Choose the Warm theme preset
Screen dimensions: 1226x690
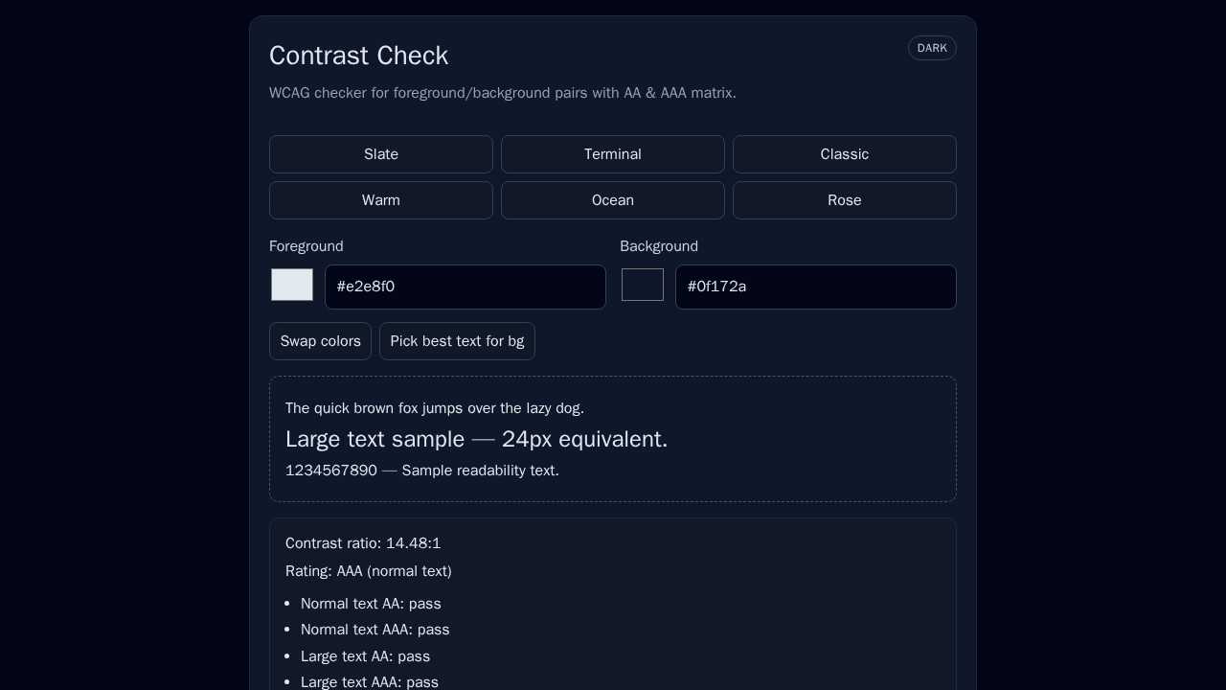(x=380, y=200)
